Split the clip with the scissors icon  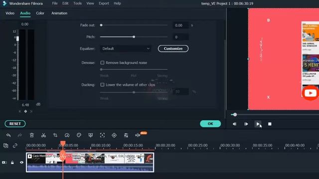(x=43, y=135)
